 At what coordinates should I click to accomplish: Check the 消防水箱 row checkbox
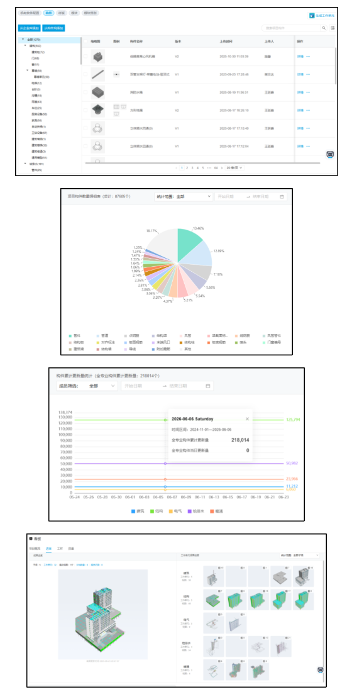[x=85, y=92]
